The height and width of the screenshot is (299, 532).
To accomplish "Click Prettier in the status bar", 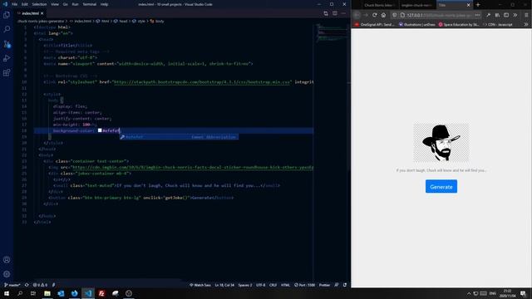I will point(324,285).
